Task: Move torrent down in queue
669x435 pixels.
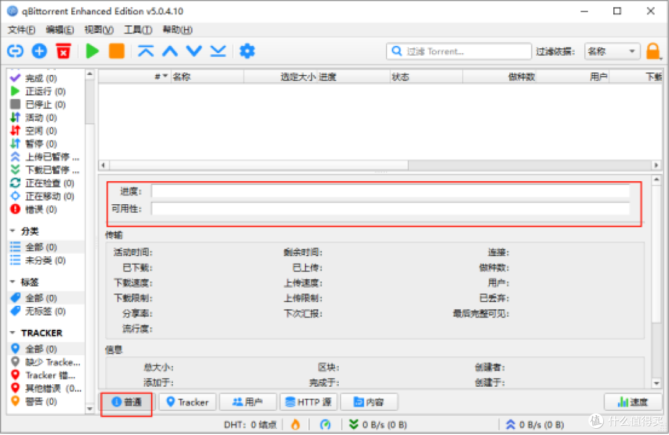Action: 194,51
